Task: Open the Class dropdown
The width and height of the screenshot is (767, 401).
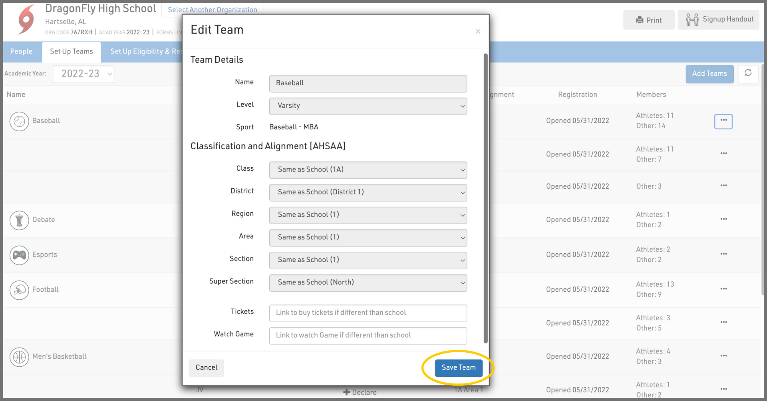Action: (x=368, y=170)
